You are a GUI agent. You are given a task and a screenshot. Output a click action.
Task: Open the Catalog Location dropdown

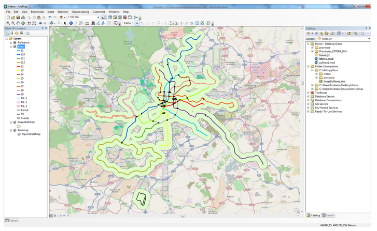[x=369, y=39]
